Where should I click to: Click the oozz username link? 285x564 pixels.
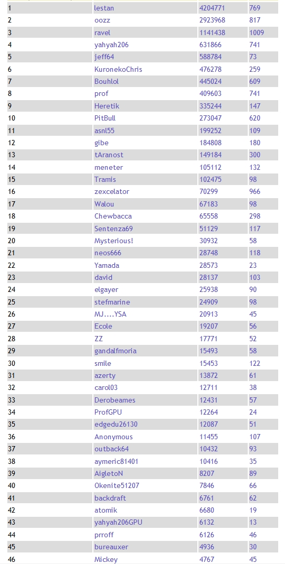coord(102,20)
